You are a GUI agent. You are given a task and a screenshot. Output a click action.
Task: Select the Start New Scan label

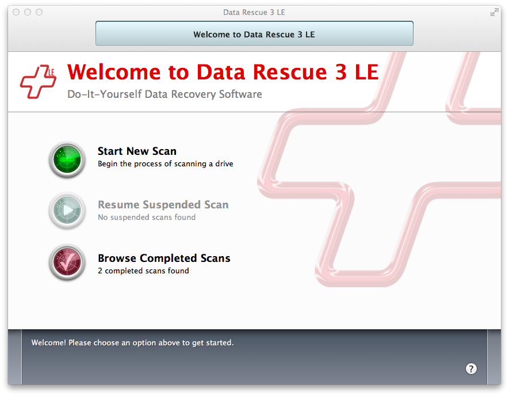coord(137,151)
